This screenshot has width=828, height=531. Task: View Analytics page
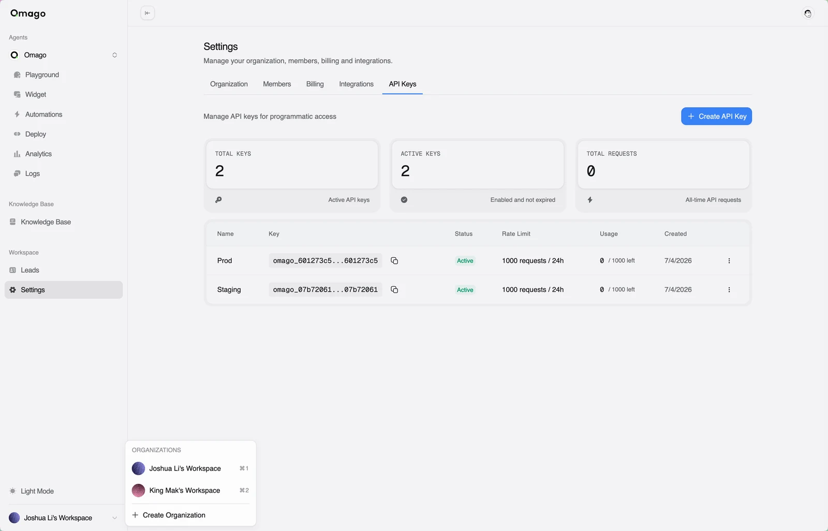64,154
